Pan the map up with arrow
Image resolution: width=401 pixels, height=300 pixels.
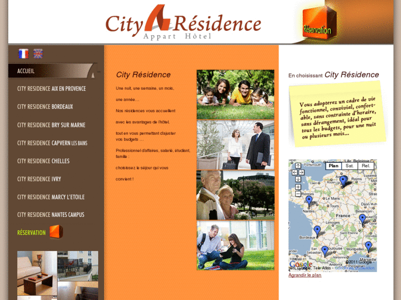coord(298,166)
